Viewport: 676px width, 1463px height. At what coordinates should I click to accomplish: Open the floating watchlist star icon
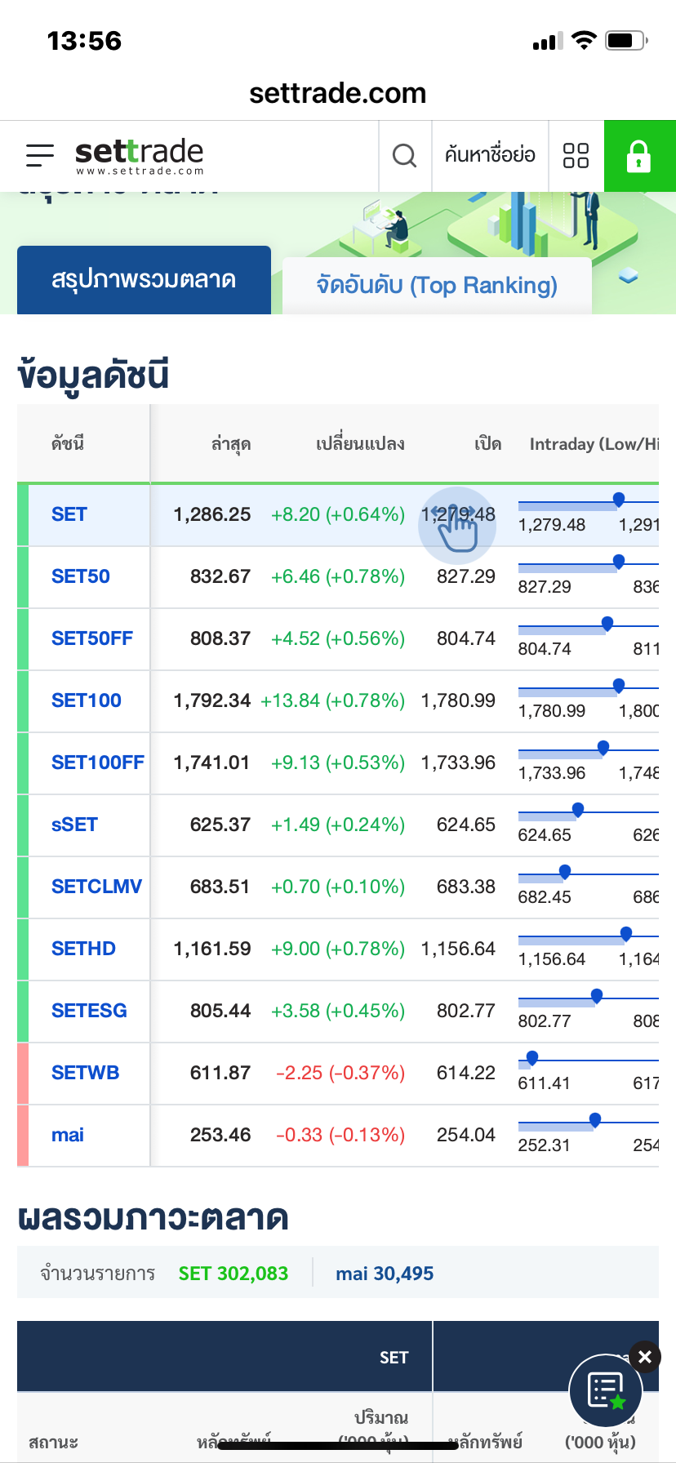point(606,1391)
